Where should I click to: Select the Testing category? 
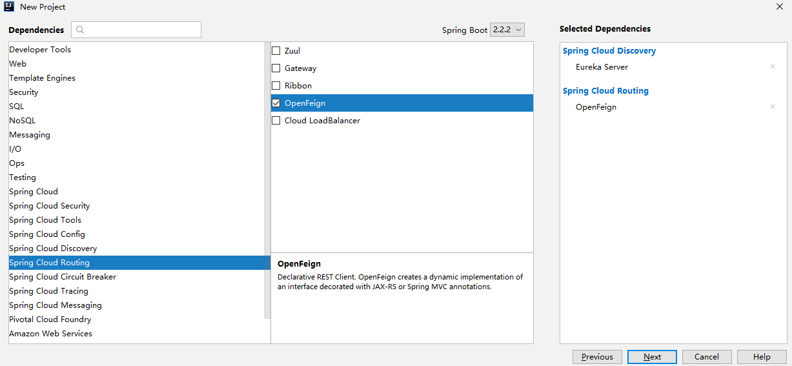coord(136,178)
